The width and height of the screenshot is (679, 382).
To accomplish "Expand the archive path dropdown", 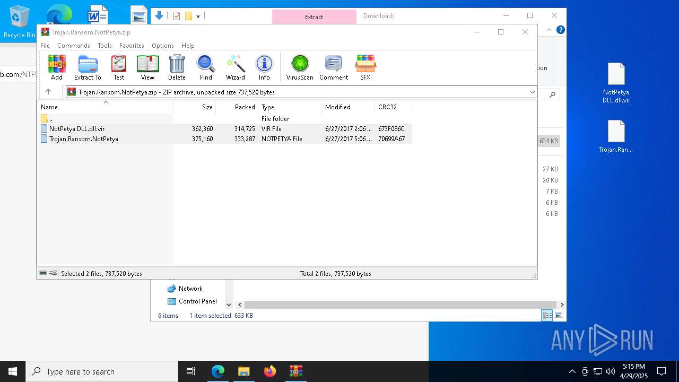I will 532,92.
